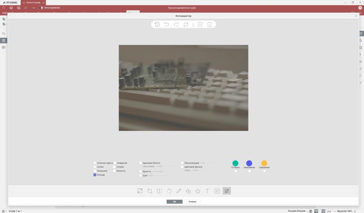Pick the green Оттенок color swatch
Viewport: 364px width, 213px height.
pos(235,163)
